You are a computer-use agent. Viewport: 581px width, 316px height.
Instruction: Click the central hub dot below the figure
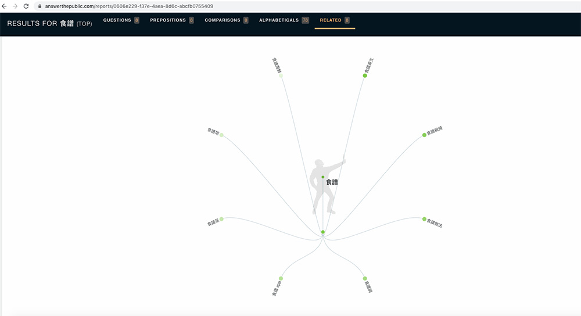(x=323, y=232)
